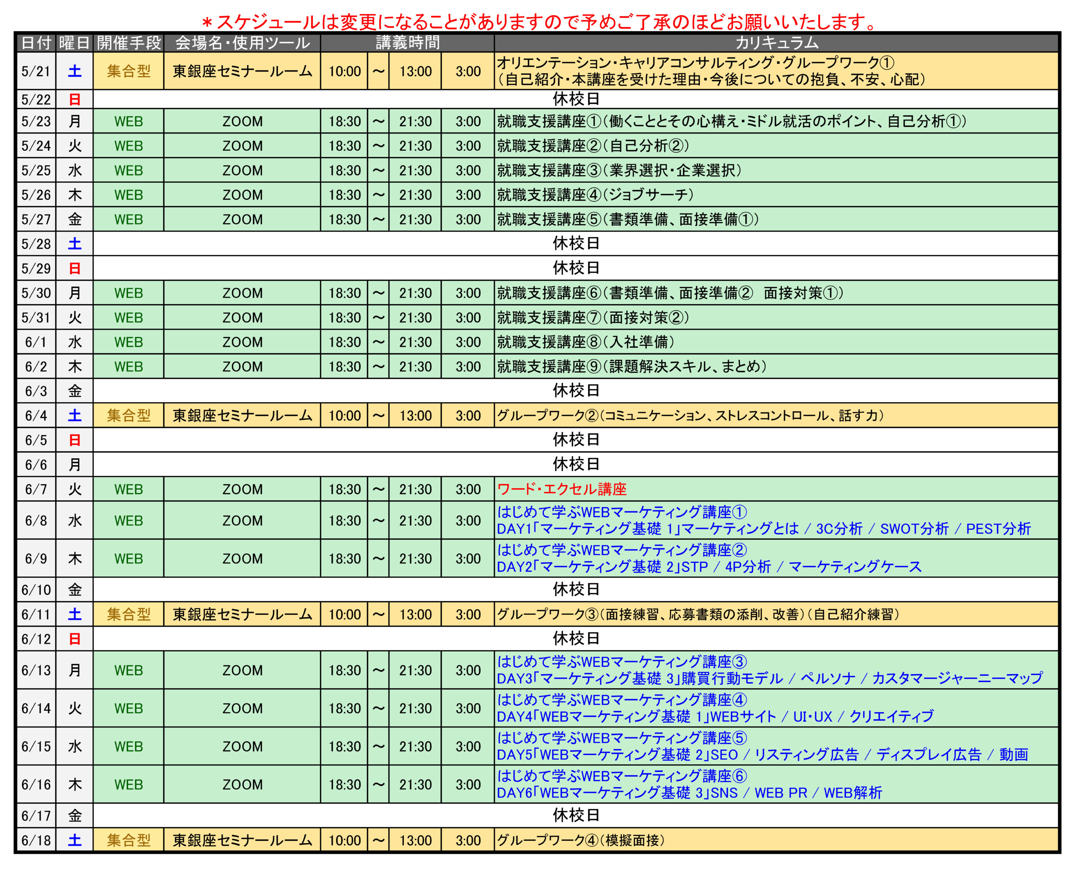Viewport: 1078px width, 870px height.
Task: Click 10:00 start time in the 5/21 row
Action: pos(345,71)
